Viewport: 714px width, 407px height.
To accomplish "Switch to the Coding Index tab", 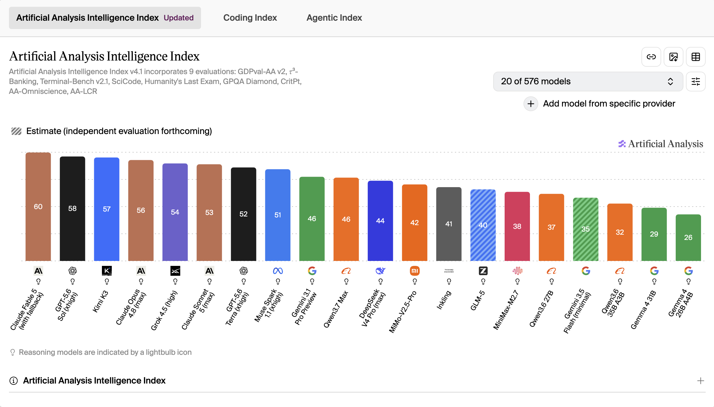I will click(x=250, y=18).
